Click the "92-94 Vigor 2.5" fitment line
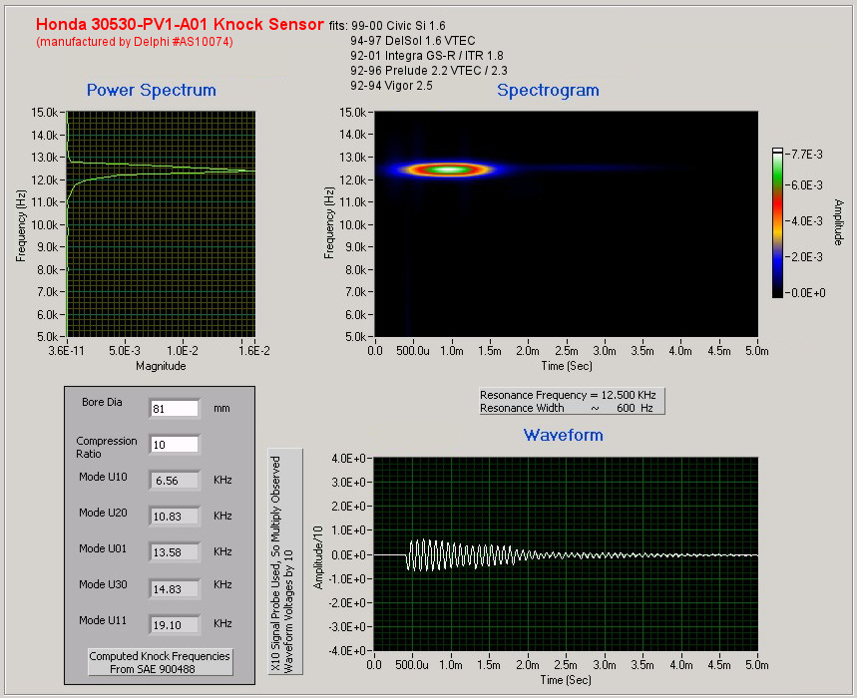Screen dimensions: 857x698 click(391, 86)
